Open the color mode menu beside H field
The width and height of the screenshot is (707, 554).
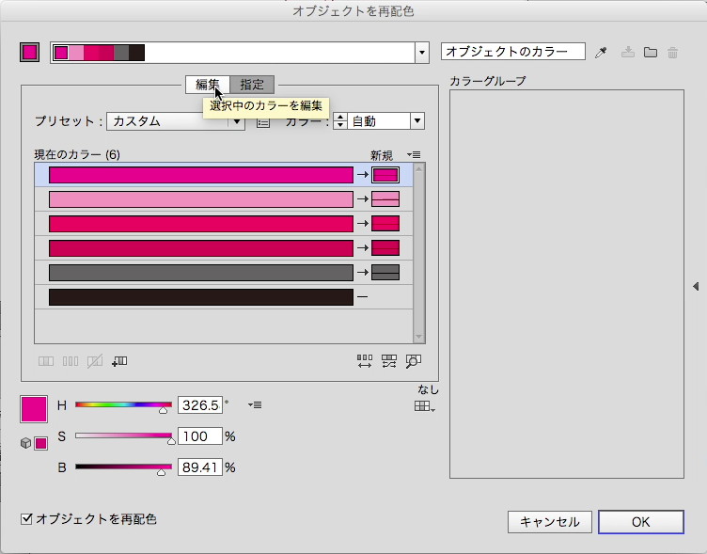[x=255, y=405]
